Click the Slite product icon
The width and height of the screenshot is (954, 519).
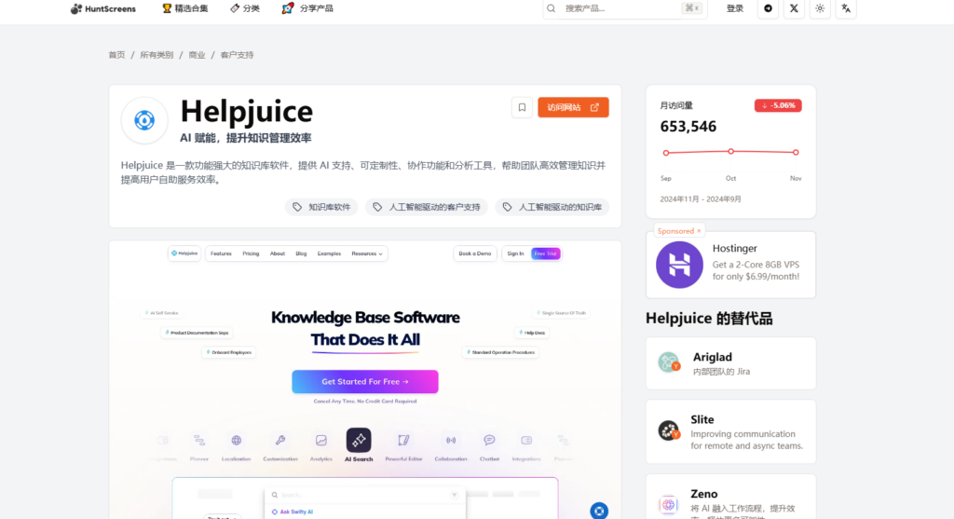point(669,430)
